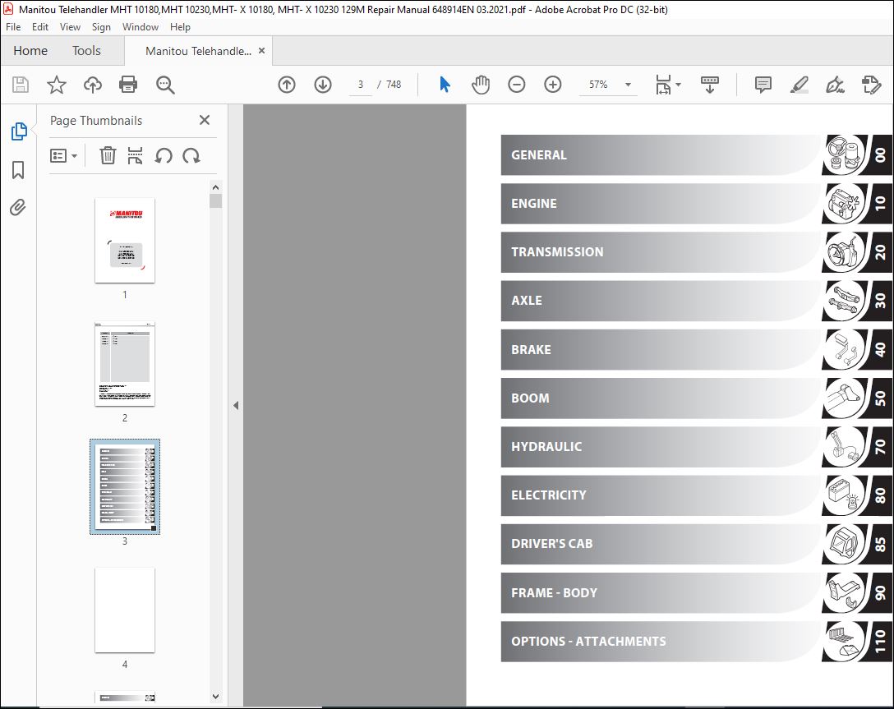The height and width of the screenshot is (709, 894).
Task: Open the GENERAL 00 section link
Action: click(x=697, y=155)
